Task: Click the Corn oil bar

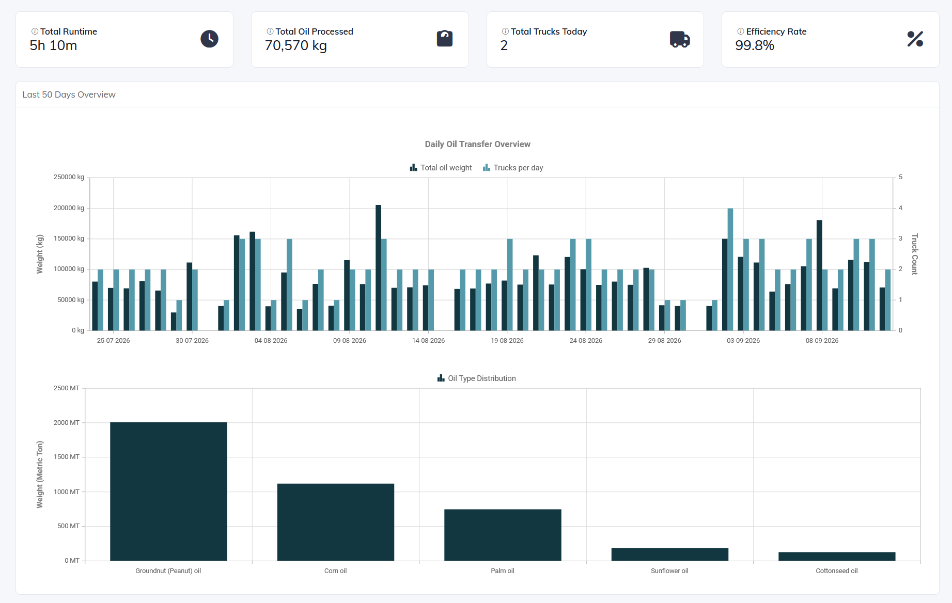Action: pos(336,522)
